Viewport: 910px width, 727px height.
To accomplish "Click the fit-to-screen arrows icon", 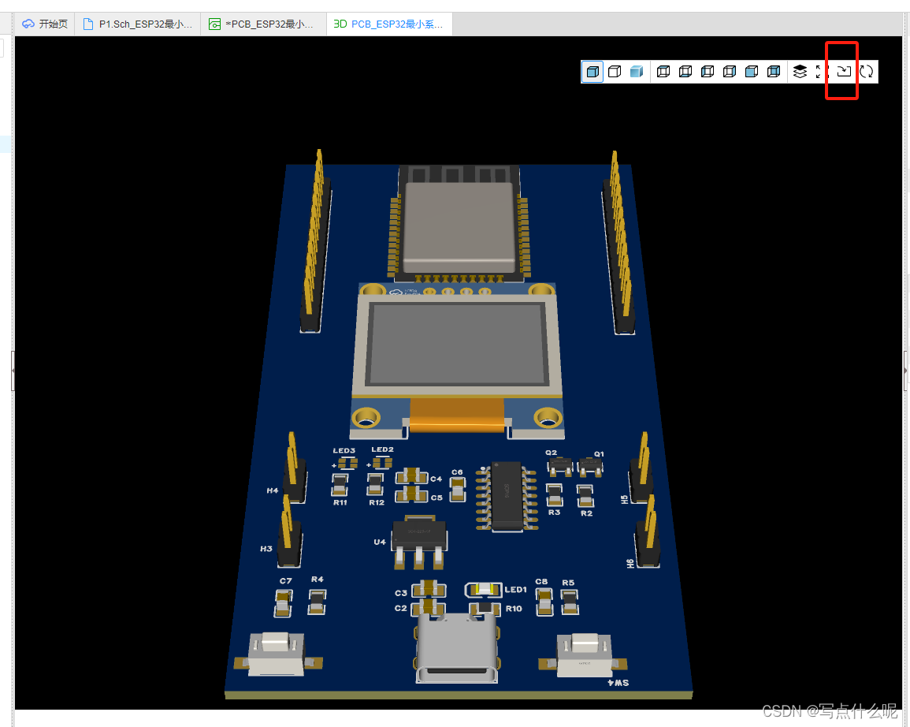I will (x=821, y=72).
